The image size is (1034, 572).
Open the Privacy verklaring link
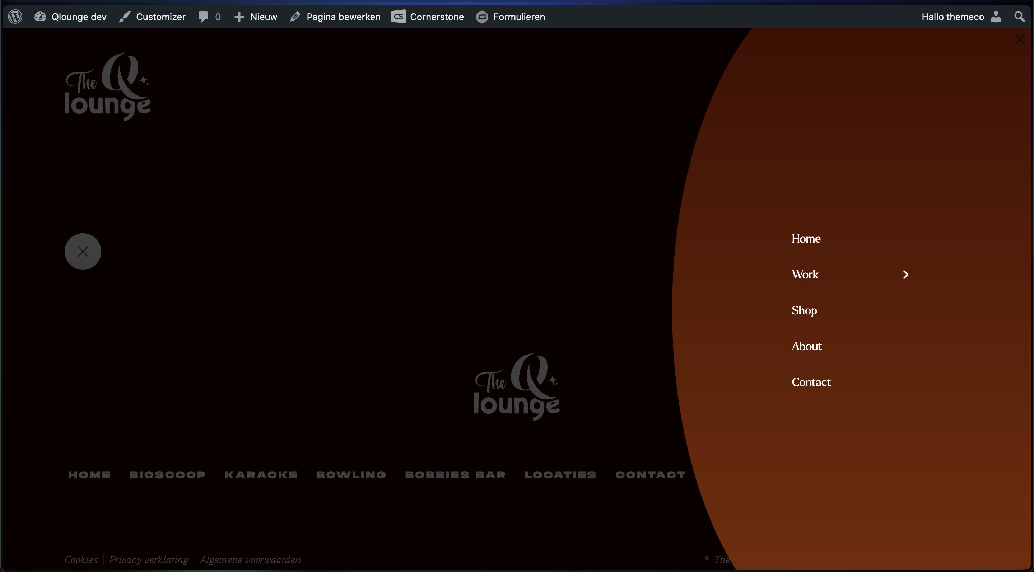pos(149,559)
